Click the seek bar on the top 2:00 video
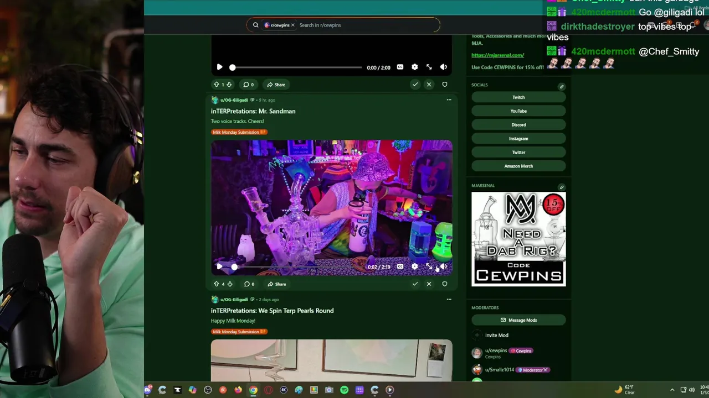This screenshot has height=398, width=709. tap(297, 67)
